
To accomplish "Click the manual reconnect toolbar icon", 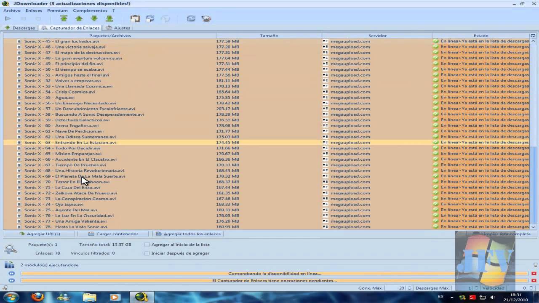I will pos(191,19).
